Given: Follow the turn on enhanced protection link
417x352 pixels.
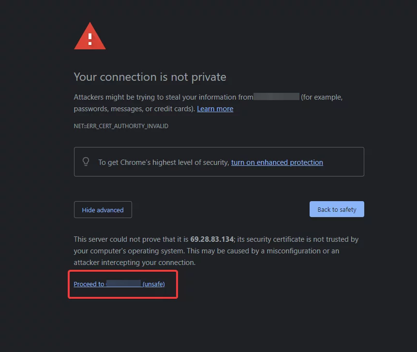Looking at the screenshot, I should (277, 162).
